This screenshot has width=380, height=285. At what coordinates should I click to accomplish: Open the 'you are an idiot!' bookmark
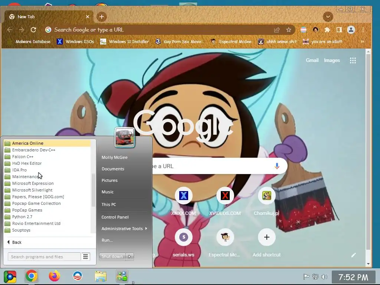(x=322, y=42)
